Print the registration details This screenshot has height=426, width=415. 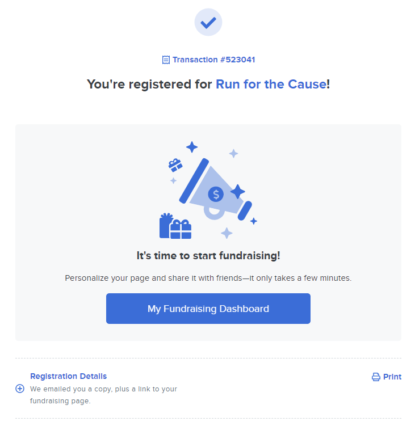click(387, 377)
